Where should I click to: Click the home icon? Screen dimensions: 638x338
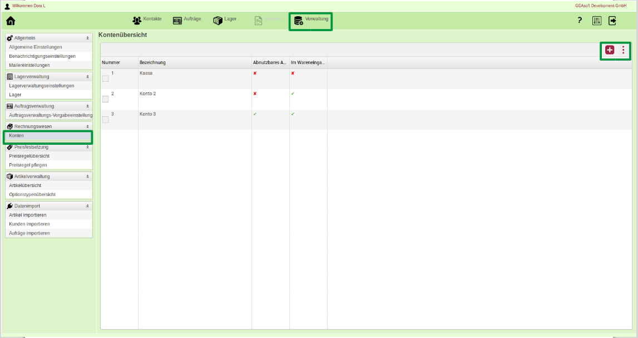[x=11, y=21]
